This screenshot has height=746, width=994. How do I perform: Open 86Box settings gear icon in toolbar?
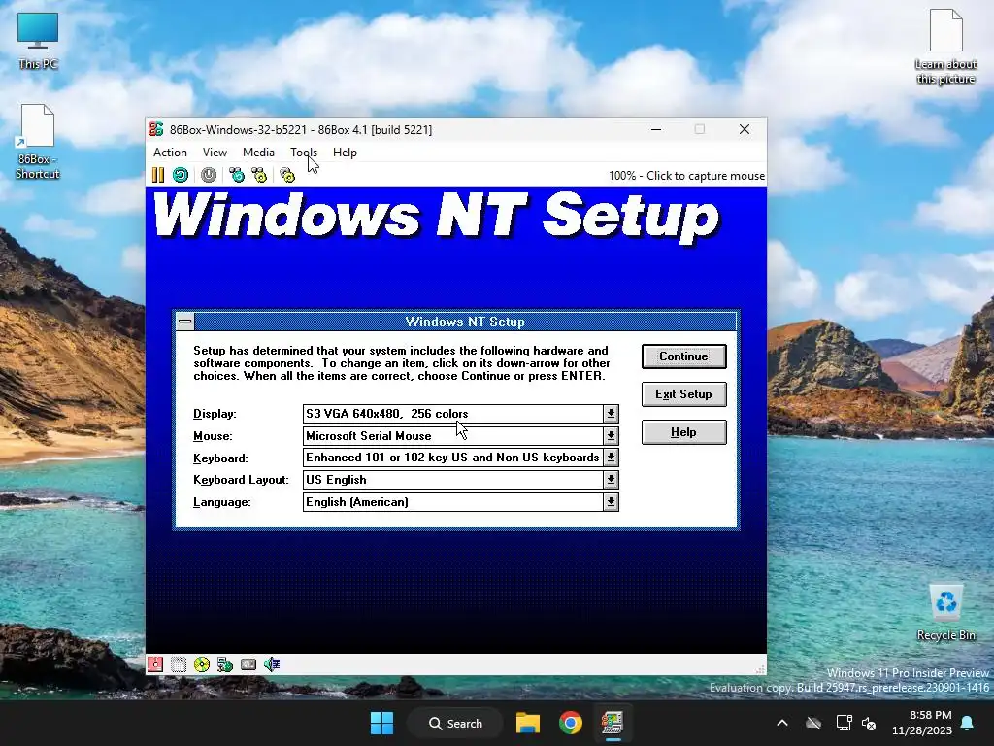coord(287,175)
